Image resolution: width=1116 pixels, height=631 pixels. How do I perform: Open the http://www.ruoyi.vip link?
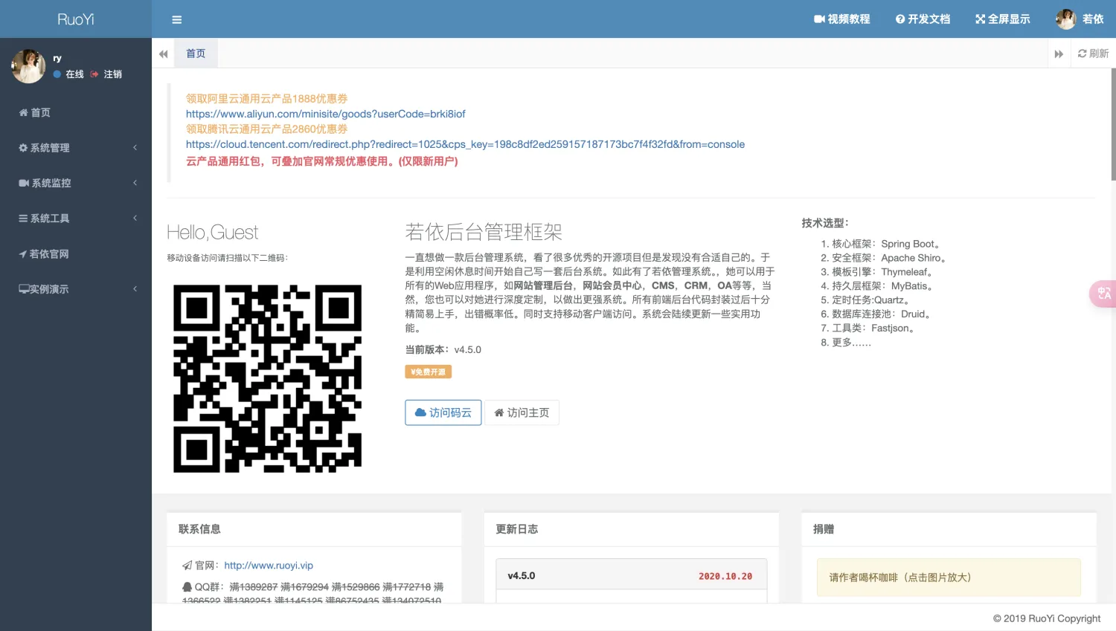tap(269, 566)
